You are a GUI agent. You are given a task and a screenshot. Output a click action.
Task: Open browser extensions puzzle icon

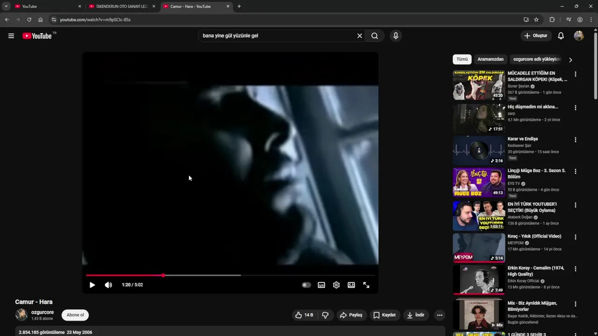552,20
